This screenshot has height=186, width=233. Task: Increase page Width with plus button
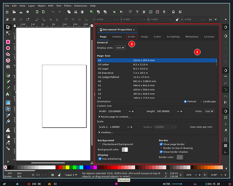(x=133, y=111)
